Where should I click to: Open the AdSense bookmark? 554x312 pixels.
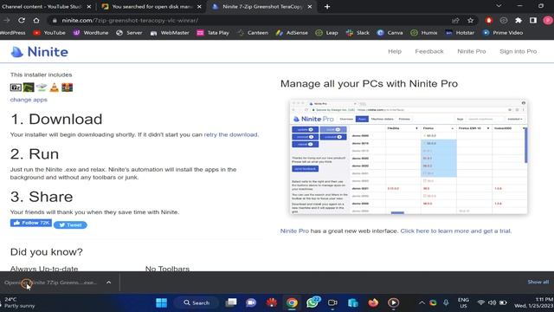[292, 33]
